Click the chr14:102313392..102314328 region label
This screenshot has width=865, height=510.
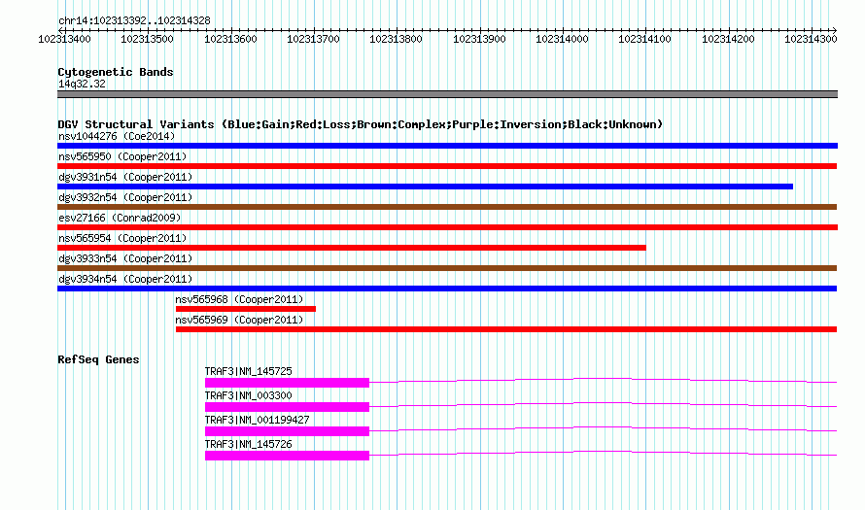[x=134, y=20]
